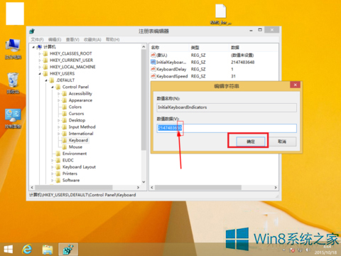Expand HKEY_LOCAL_MACHINE key
341x256 pixels.
point(40,67)
